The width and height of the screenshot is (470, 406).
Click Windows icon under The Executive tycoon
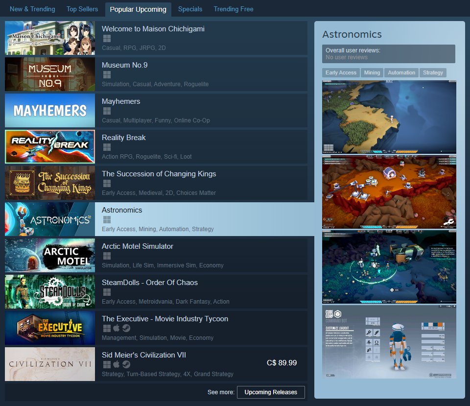[x=107, y=328]
